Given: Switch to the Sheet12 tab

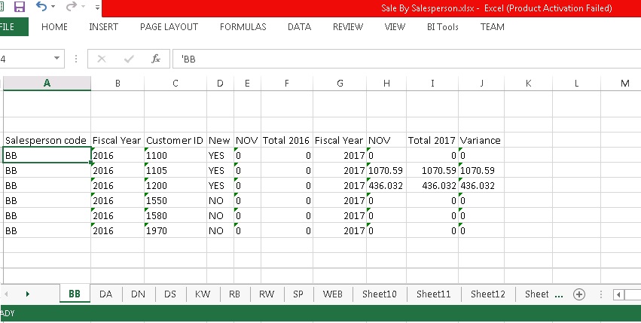Looking at the screenshot, I should [487, 294].
